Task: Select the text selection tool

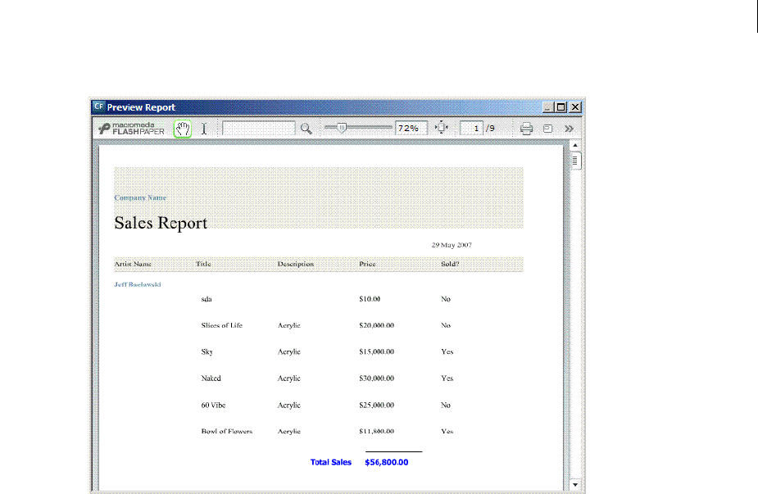Action: pos(204,129)
